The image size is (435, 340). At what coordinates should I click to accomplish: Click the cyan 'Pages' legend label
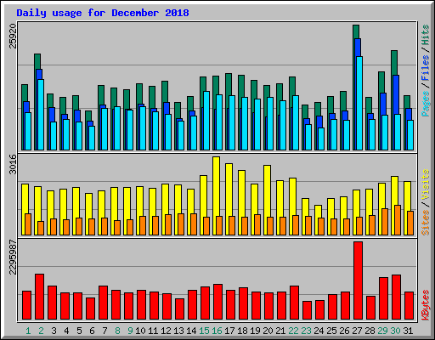[425, 103]
